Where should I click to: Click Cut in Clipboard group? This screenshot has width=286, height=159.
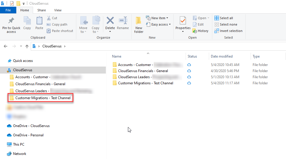click(52, 18)
